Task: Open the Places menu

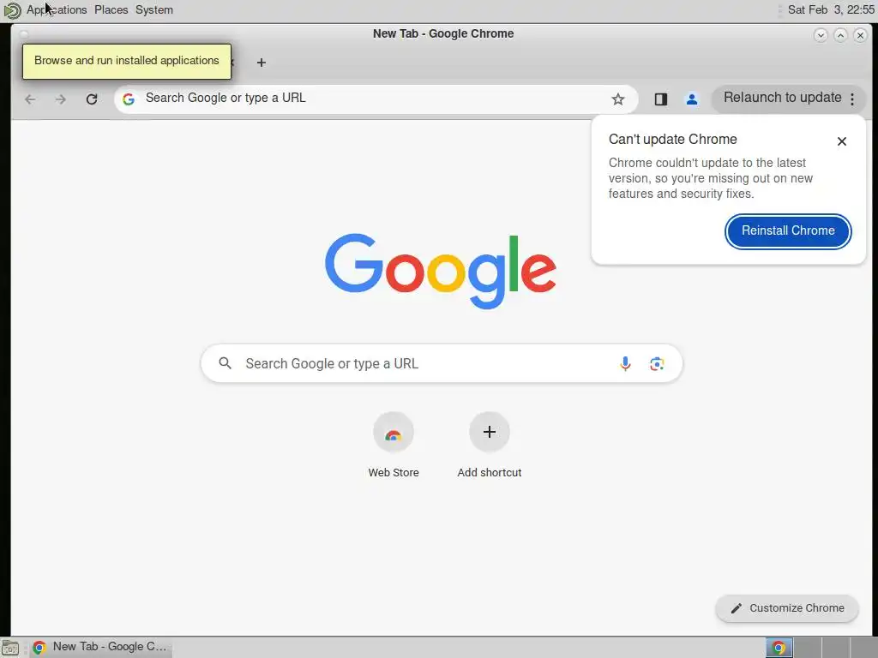Action: click(111, 9)
